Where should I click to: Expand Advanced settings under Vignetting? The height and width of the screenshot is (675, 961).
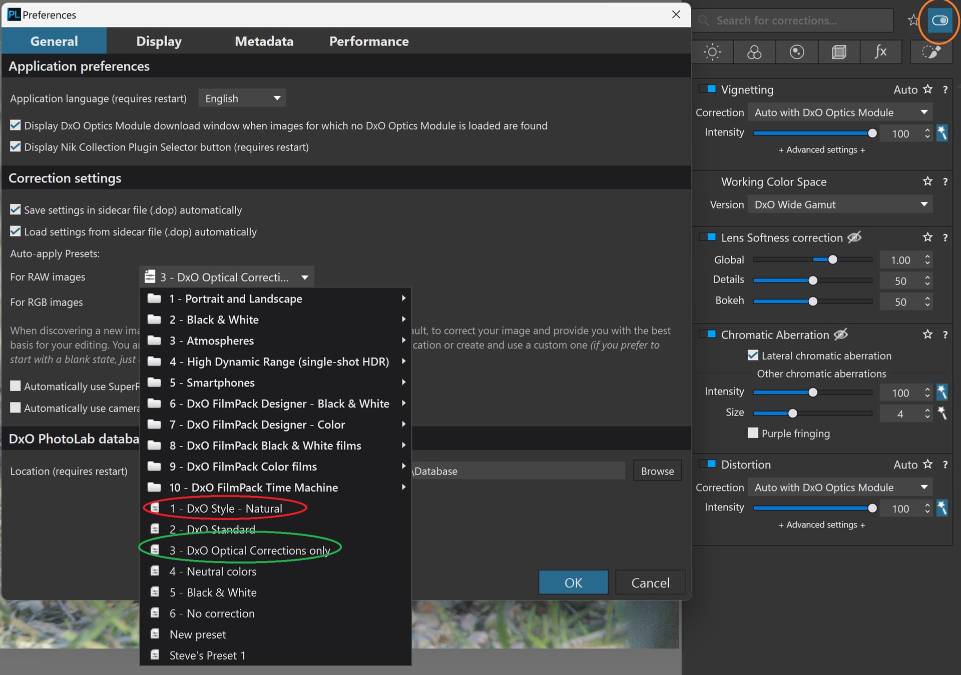(821, 149)
